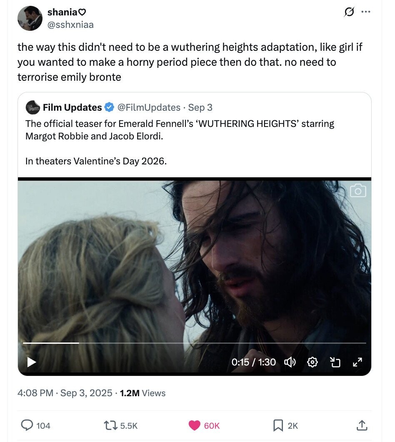Mute the video sound

290,362
